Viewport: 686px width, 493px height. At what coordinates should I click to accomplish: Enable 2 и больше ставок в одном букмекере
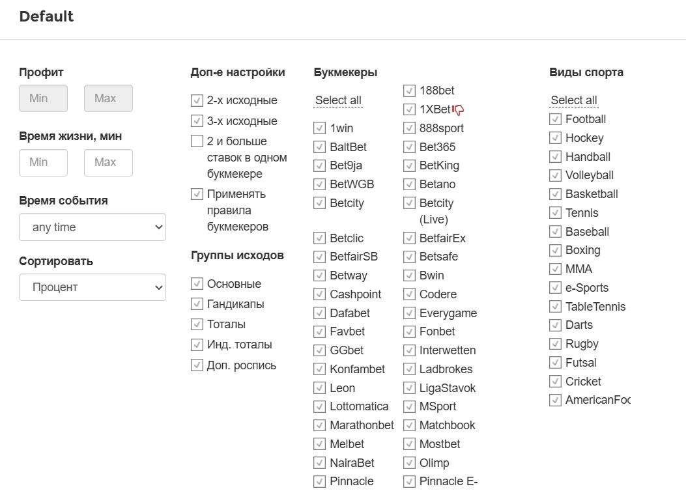click(197, 141)
